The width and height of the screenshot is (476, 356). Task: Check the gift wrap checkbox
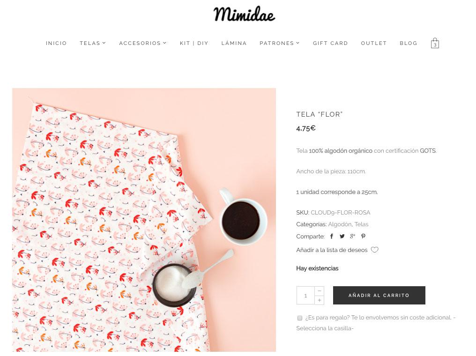(x=300, y=318)
